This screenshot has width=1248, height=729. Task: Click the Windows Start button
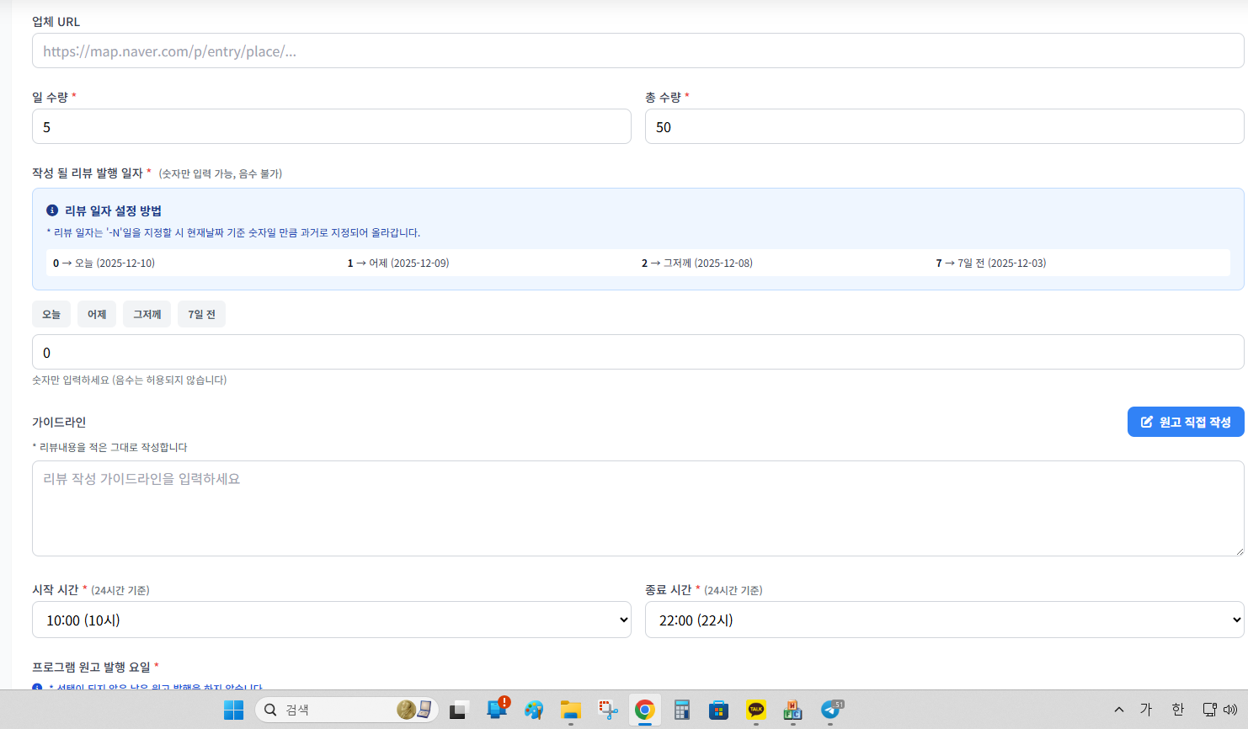tap(233, 710)
